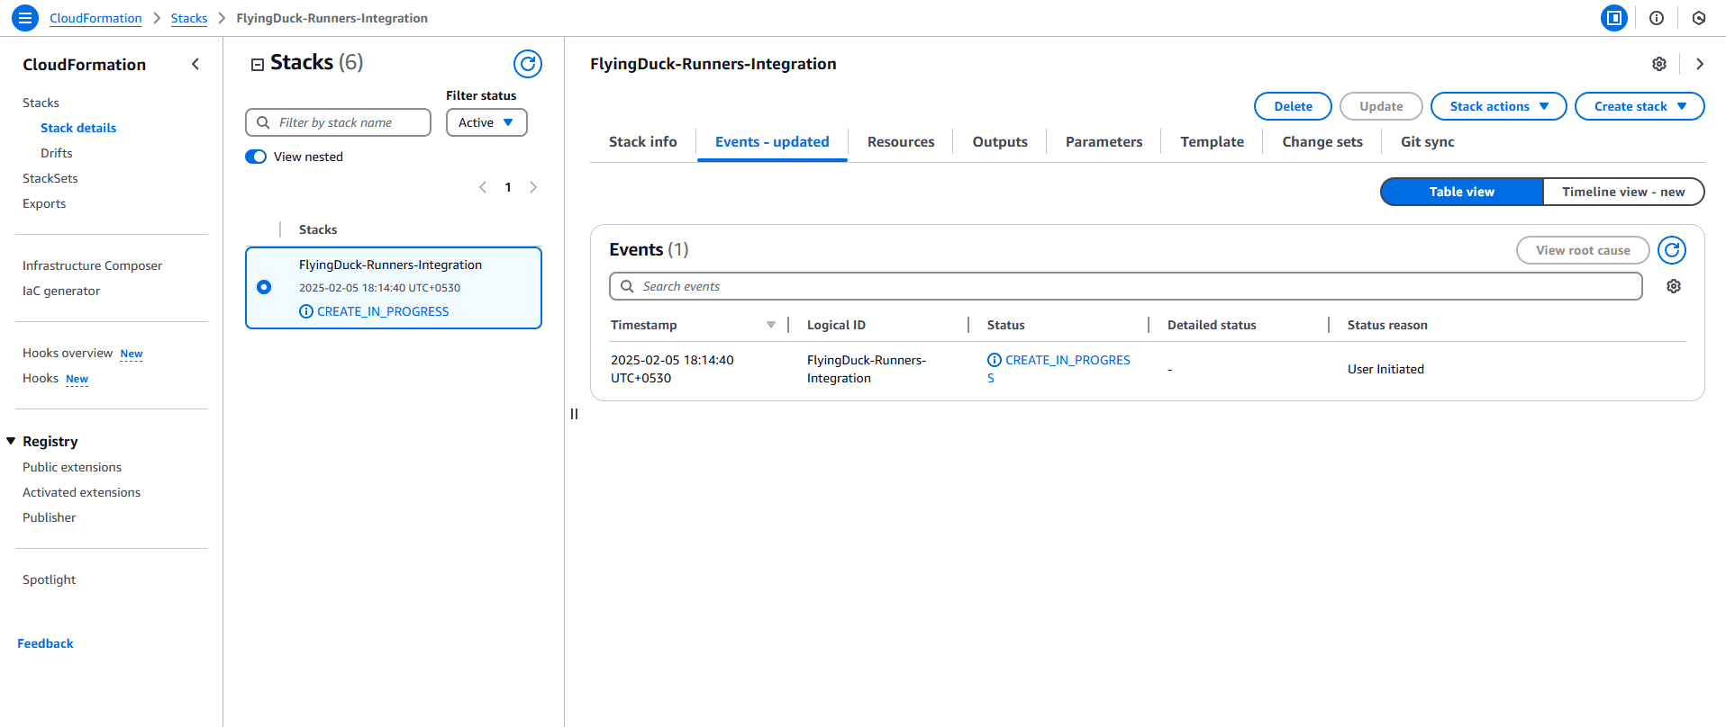Screen dimensions: 1726x727
Task: Click the Update button
Action: tap(1381, 106)
